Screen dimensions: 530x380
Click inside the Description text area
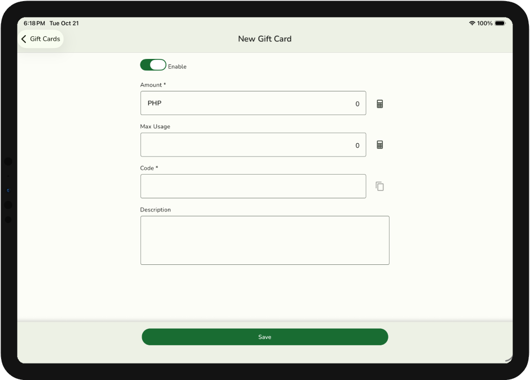pos(264,240)
